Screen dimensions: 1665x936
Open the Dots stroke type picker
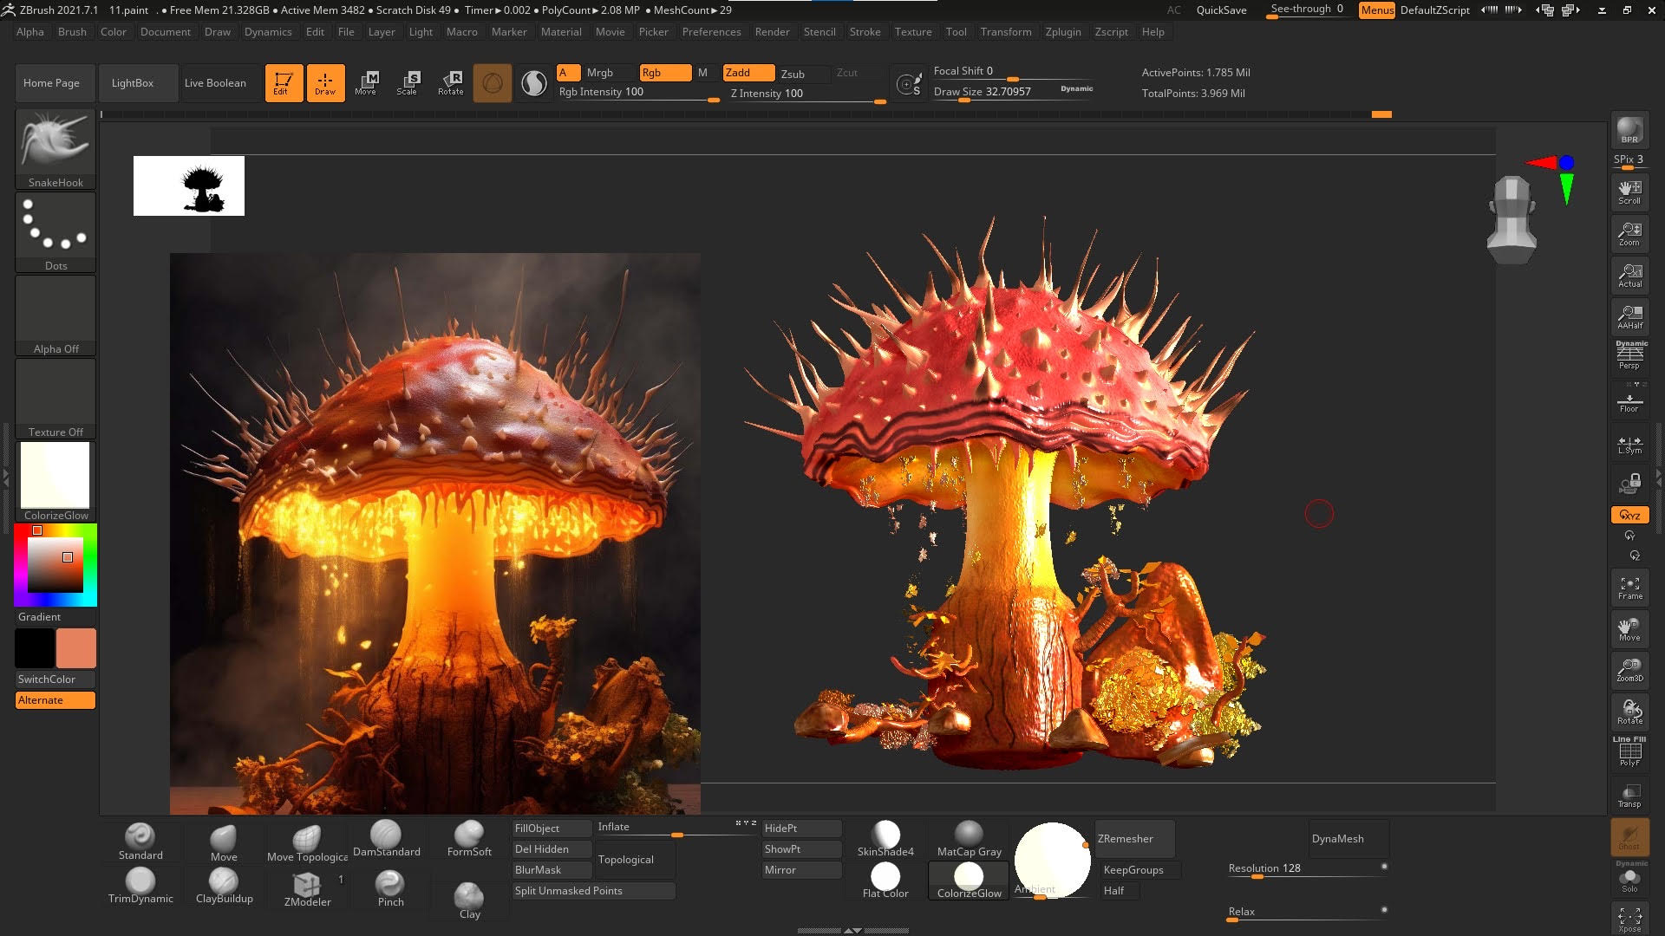[x=55, y=226]
